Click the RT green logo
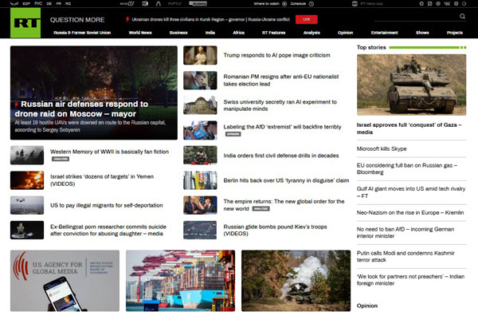The height and width of the screenshot is (312, 478). tap(25, 23)
